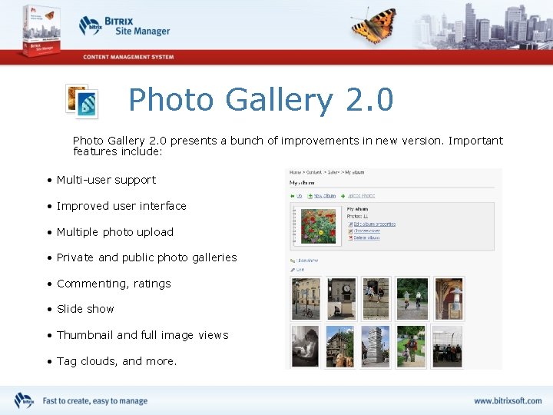Open the stacked tower sculpture thumbnail
This screenshot has height=415, width=553.
(376, 346)
